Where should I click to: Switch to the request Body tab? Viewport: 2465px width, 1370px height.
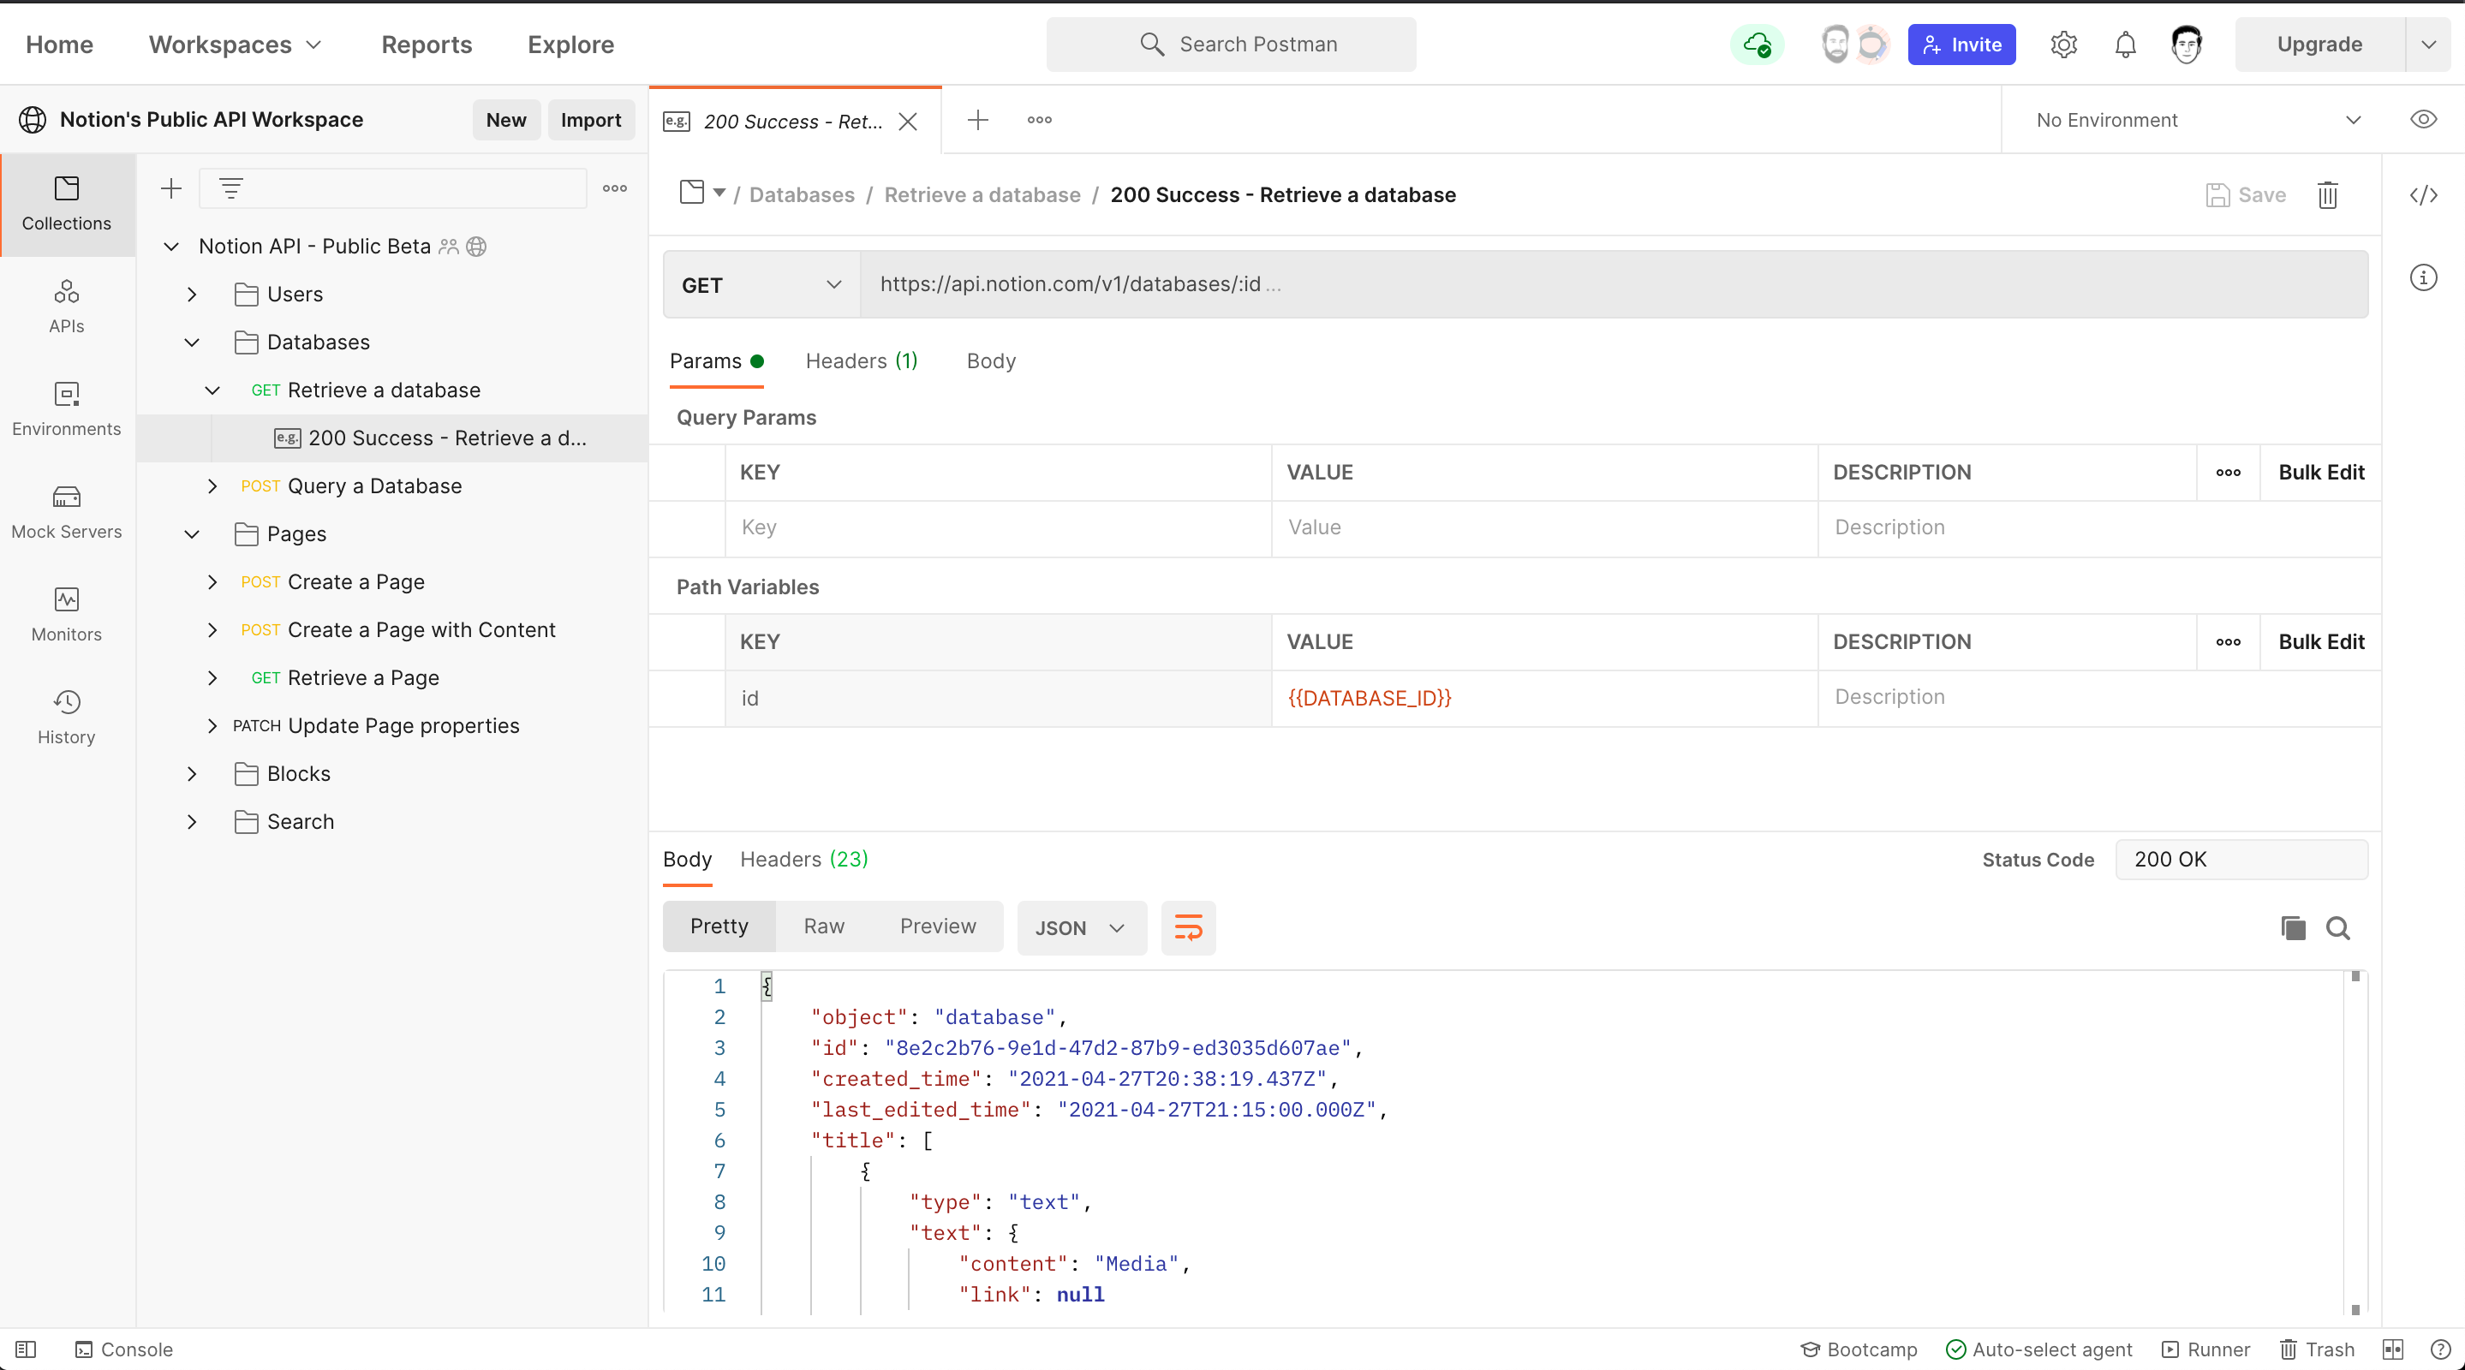990,360
